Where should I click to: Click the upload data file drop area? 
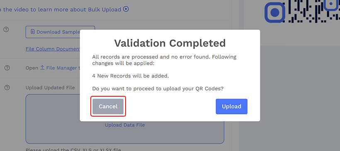coord(125,119)
